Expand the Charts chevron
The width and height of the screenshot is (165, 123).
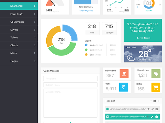(x=35, y=45)
